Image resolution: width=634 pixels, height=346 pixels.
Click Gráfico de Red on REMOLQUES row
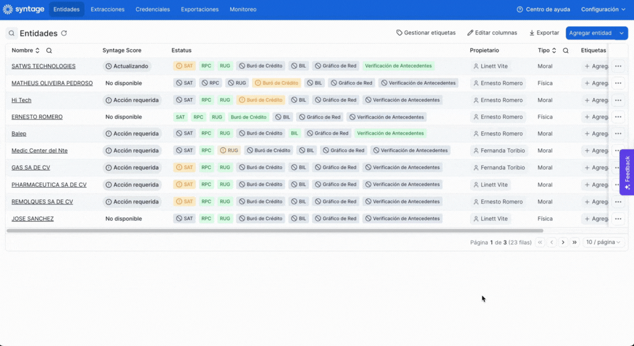(x=335, y=202)
